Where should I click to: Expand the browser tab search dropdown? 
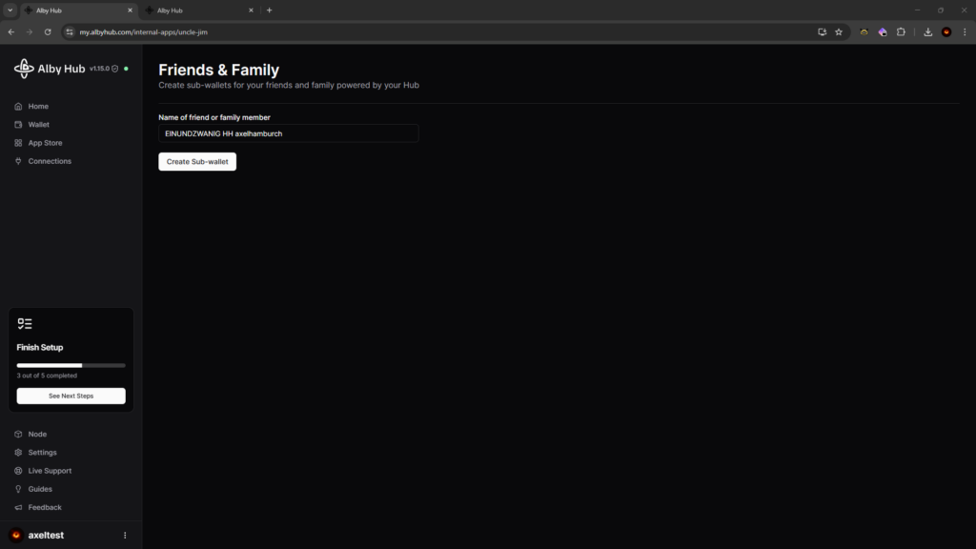[x=10, y=10]
